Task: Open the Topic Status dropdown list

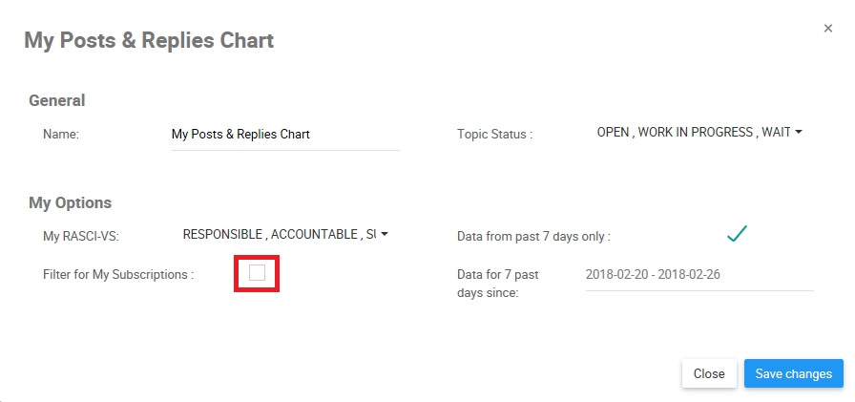Action: coord(694,133)
